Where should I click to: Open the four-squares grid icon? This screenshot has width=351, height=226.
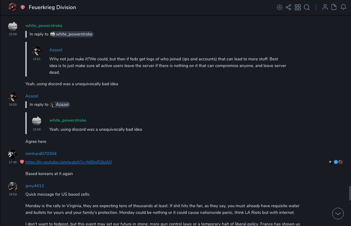click(298, 7)
